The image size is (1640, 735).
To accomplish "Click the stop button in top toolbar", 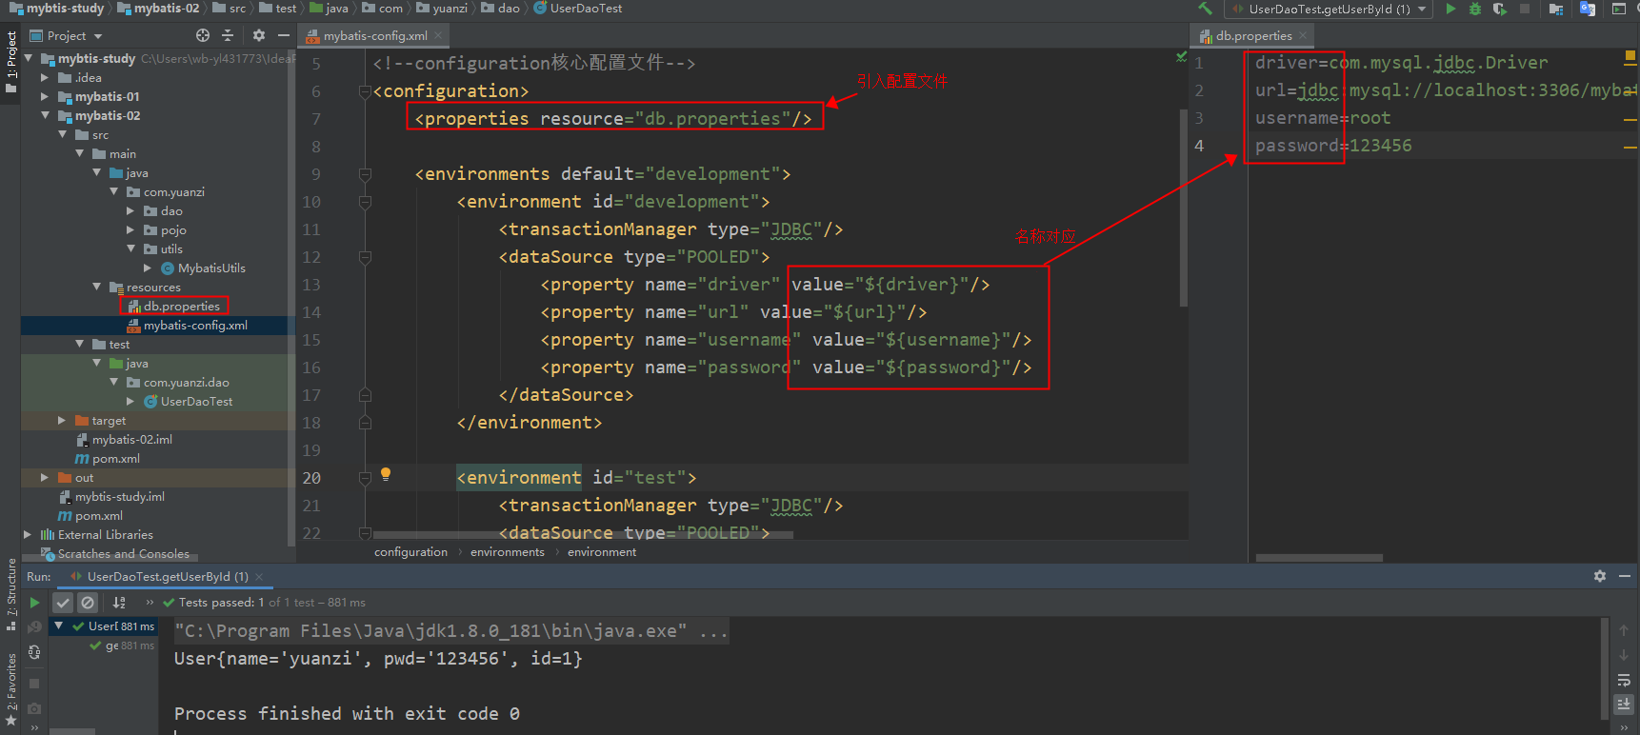I will (x=1525, y=9).
